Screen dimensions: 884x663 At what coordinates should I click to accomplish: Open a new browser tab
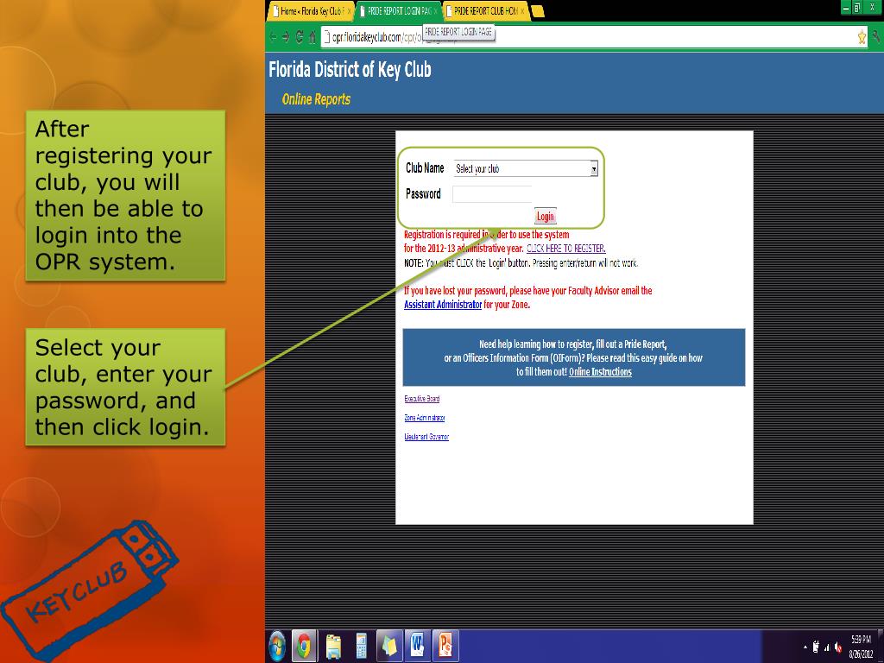pyautogui.click(x=538, y=10)
